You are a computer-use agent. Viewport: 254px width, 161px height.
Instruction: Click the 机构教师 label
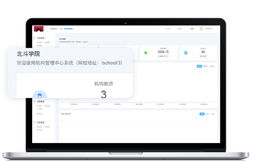click(x=104, y=84)
